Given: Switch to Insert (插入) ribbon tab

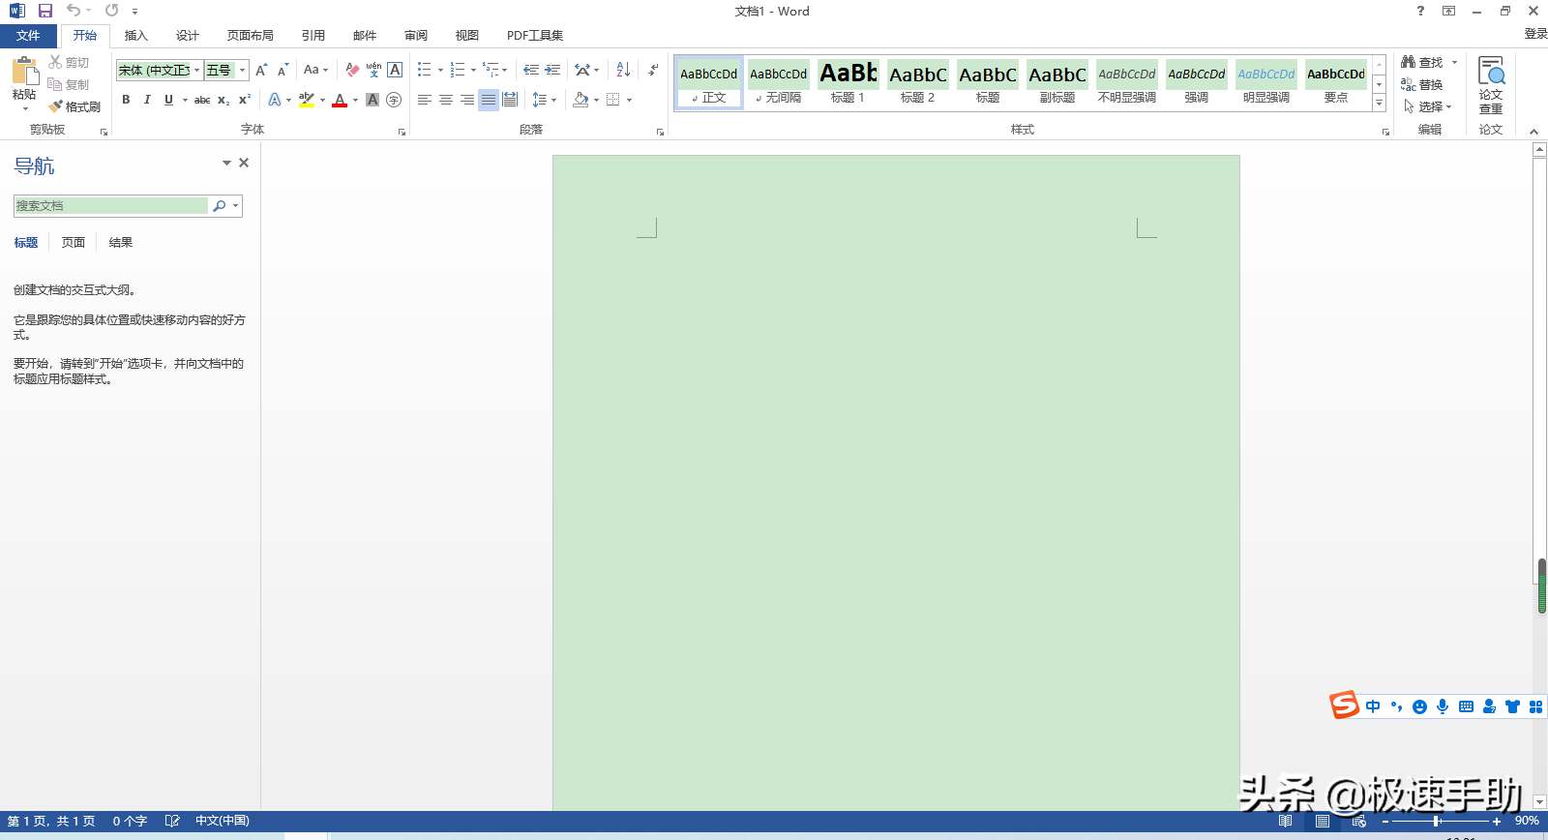Looking at the screenshot, I should point(136,36).
